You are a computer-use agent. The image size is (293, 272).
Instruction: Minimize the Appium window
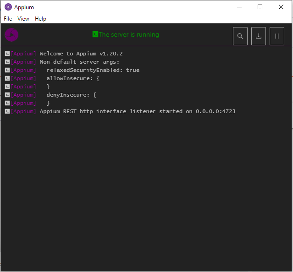point(239,7)
